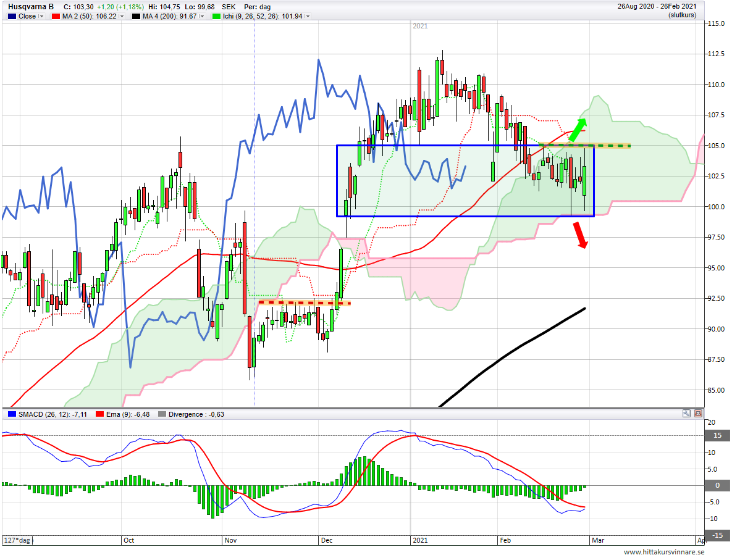The image size is (732, 555).
Task: Select the Ichi (9, 26, 52, 26) label
Action: 263,16
